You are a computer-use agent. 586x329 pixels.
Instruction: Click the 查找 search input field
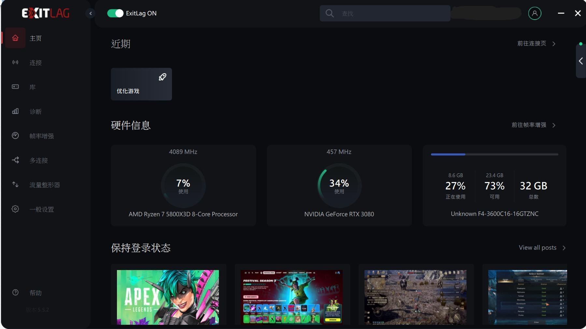click(x=385, y=13)
